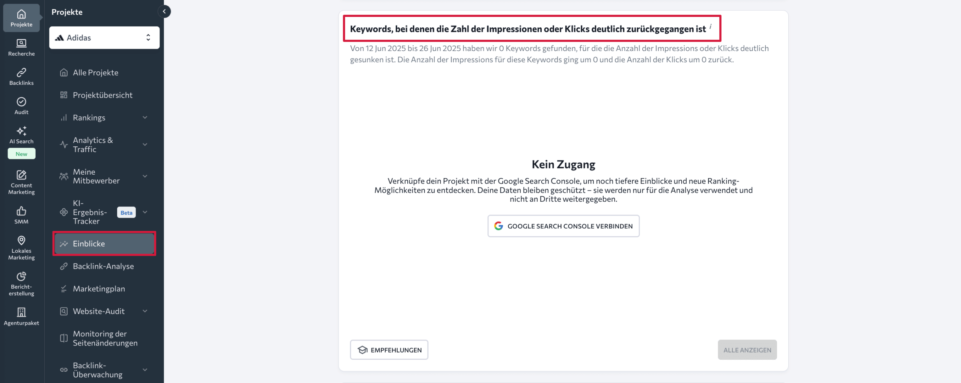The width and height of the screenshot is (961, 383).
Task: Expand the Rankings submenu chevron
Action: point(145,118)
